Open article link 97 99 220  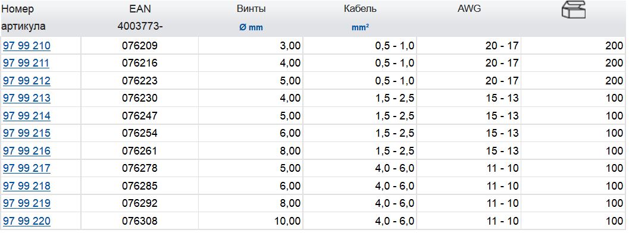point(27,221)
